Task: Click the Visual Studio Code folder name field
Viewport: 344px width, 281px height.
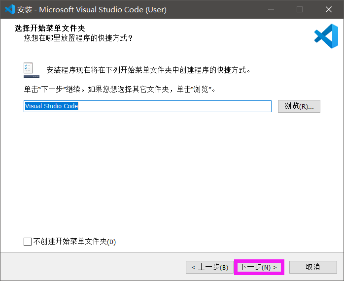Action: tap(147, 106)
